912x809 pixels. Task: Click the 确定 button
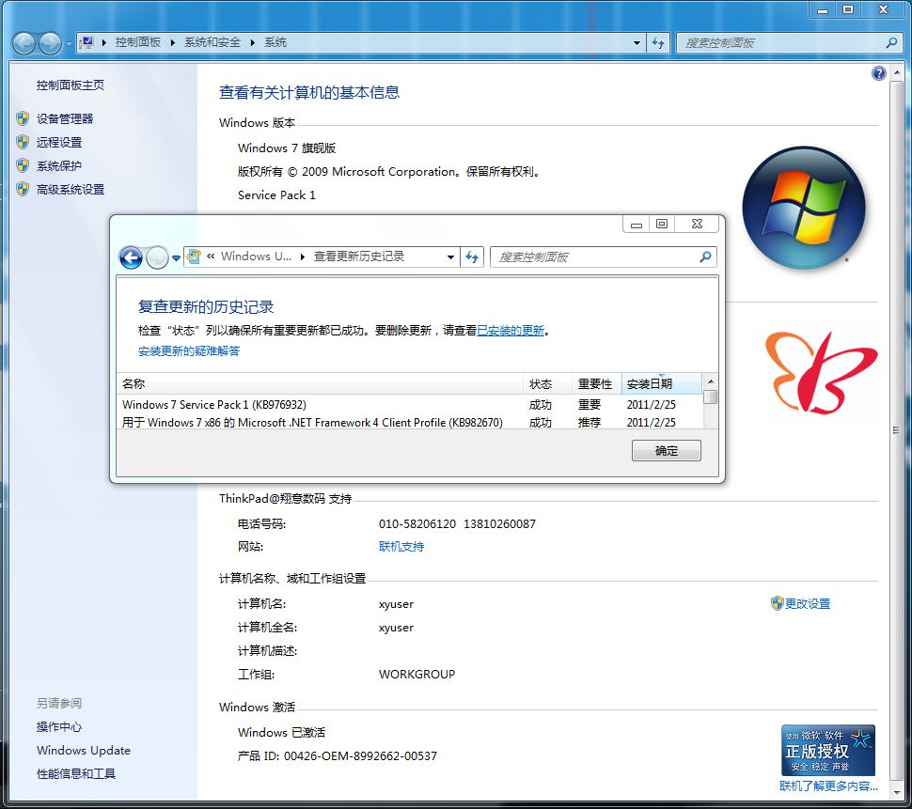pos(667,450)
